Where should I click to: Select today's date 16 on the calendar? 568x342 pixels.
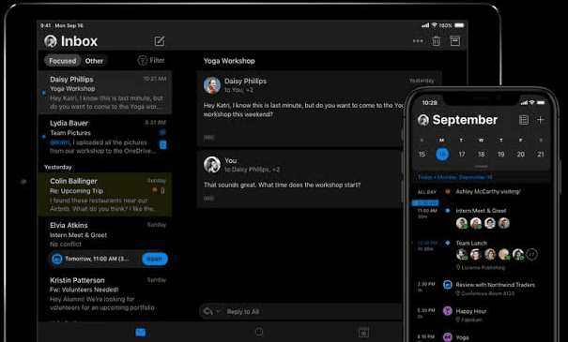[x=442, y=155]
